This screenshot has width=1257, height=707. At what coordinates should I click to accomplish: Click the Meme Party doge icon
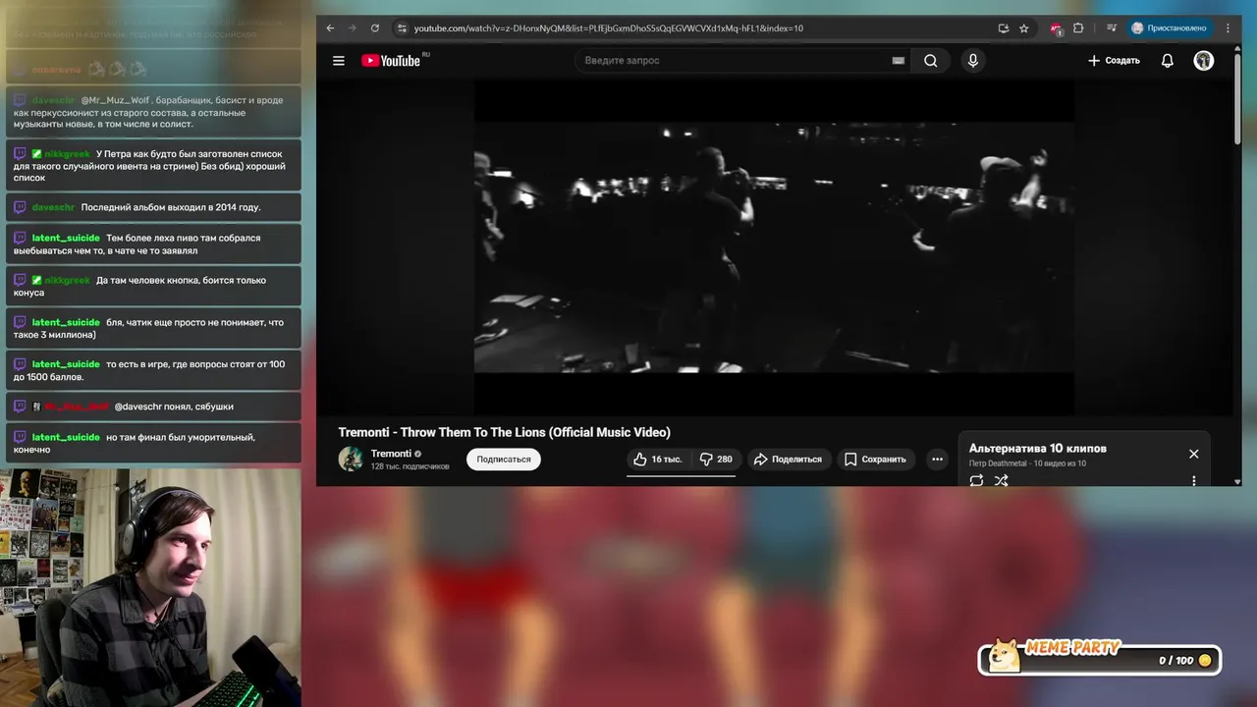pos(1003,656)
